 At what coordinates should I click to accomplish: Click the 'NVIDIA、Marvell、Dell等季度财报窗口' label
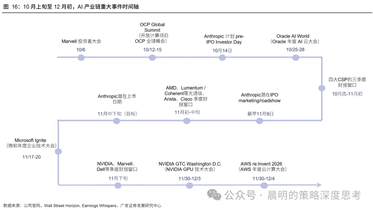click(117, 167)
